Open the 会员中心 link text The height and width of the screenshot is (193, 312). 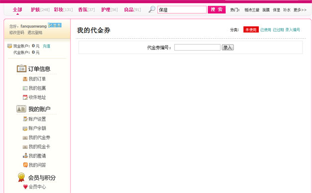pos(37,187)
